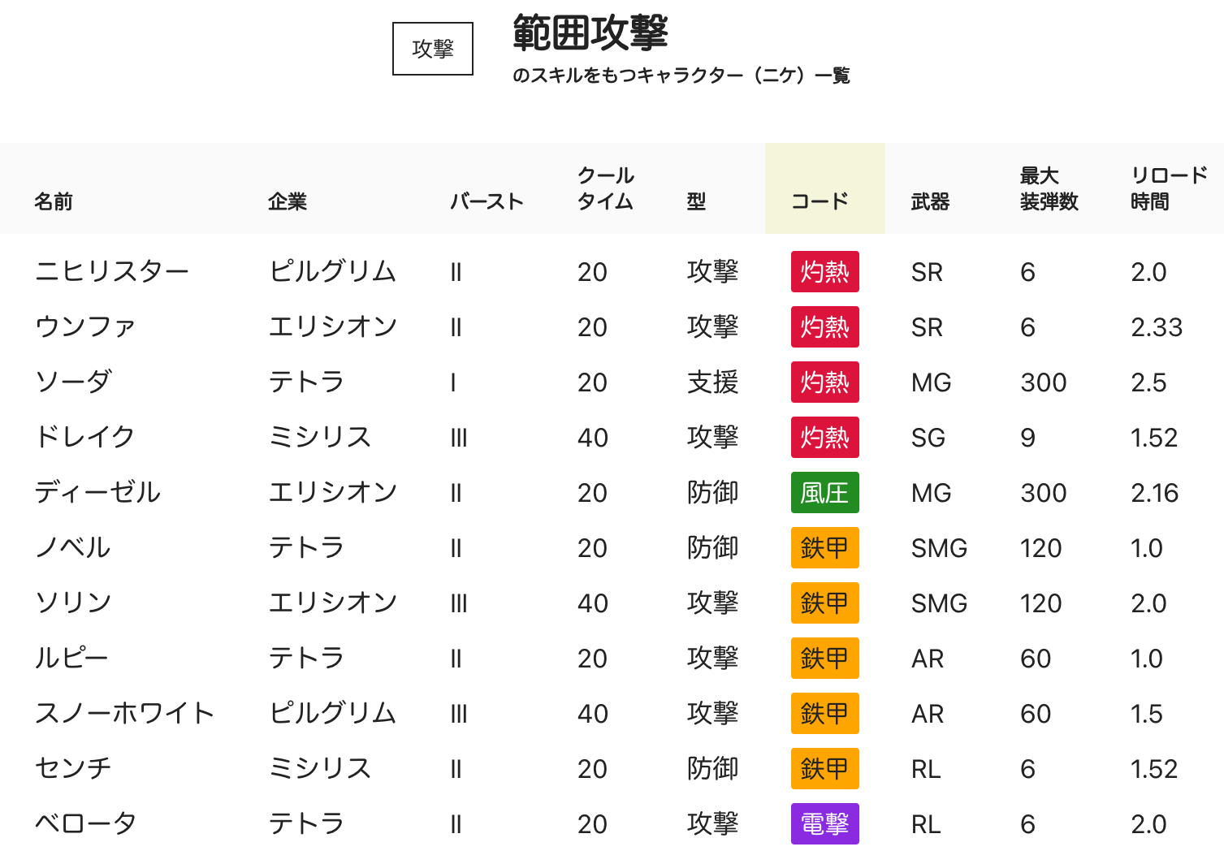
Task: Click the red 灼熱 badge in ソーダ's row
Action: tap(824, 382)
